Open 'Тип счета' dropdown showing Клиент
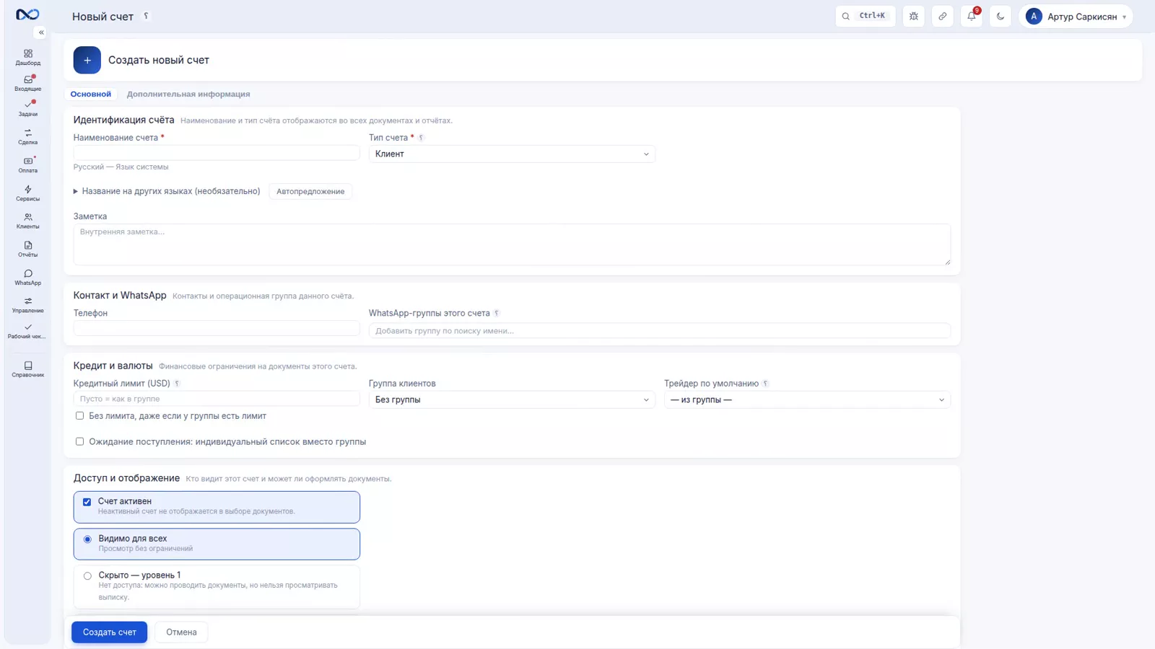The width and height of the screenshot is (1155, 649). tap(512, 154)
